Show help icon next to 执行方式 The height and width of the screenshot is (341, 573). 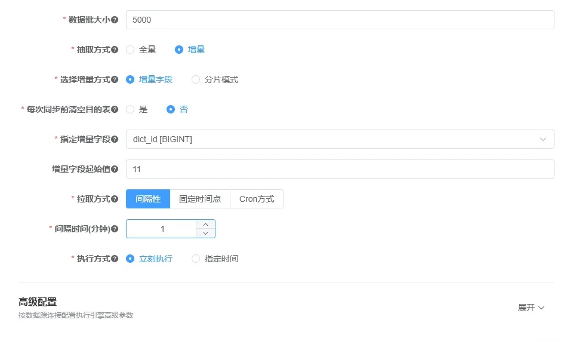coord(115,259)
